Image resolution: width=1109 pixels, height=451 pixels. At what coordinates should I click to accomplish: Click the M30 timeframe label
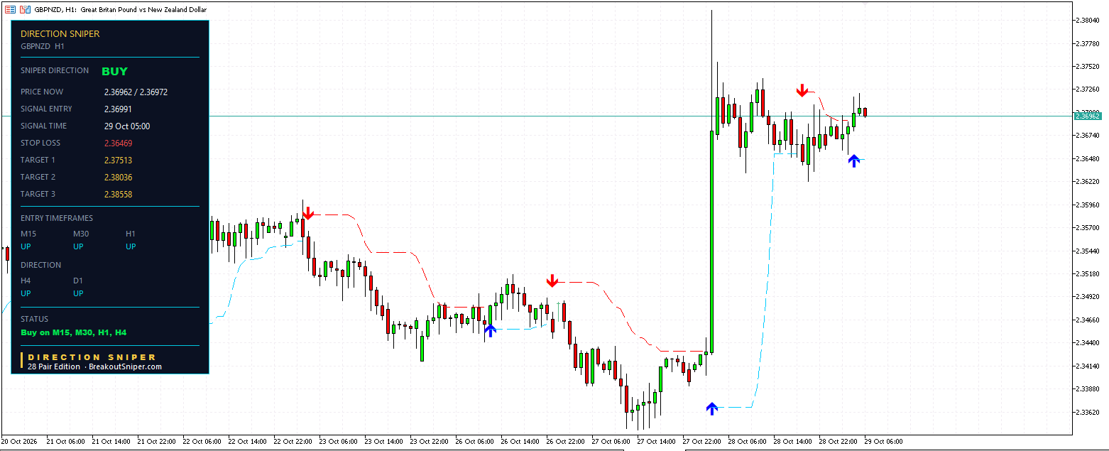82,234
